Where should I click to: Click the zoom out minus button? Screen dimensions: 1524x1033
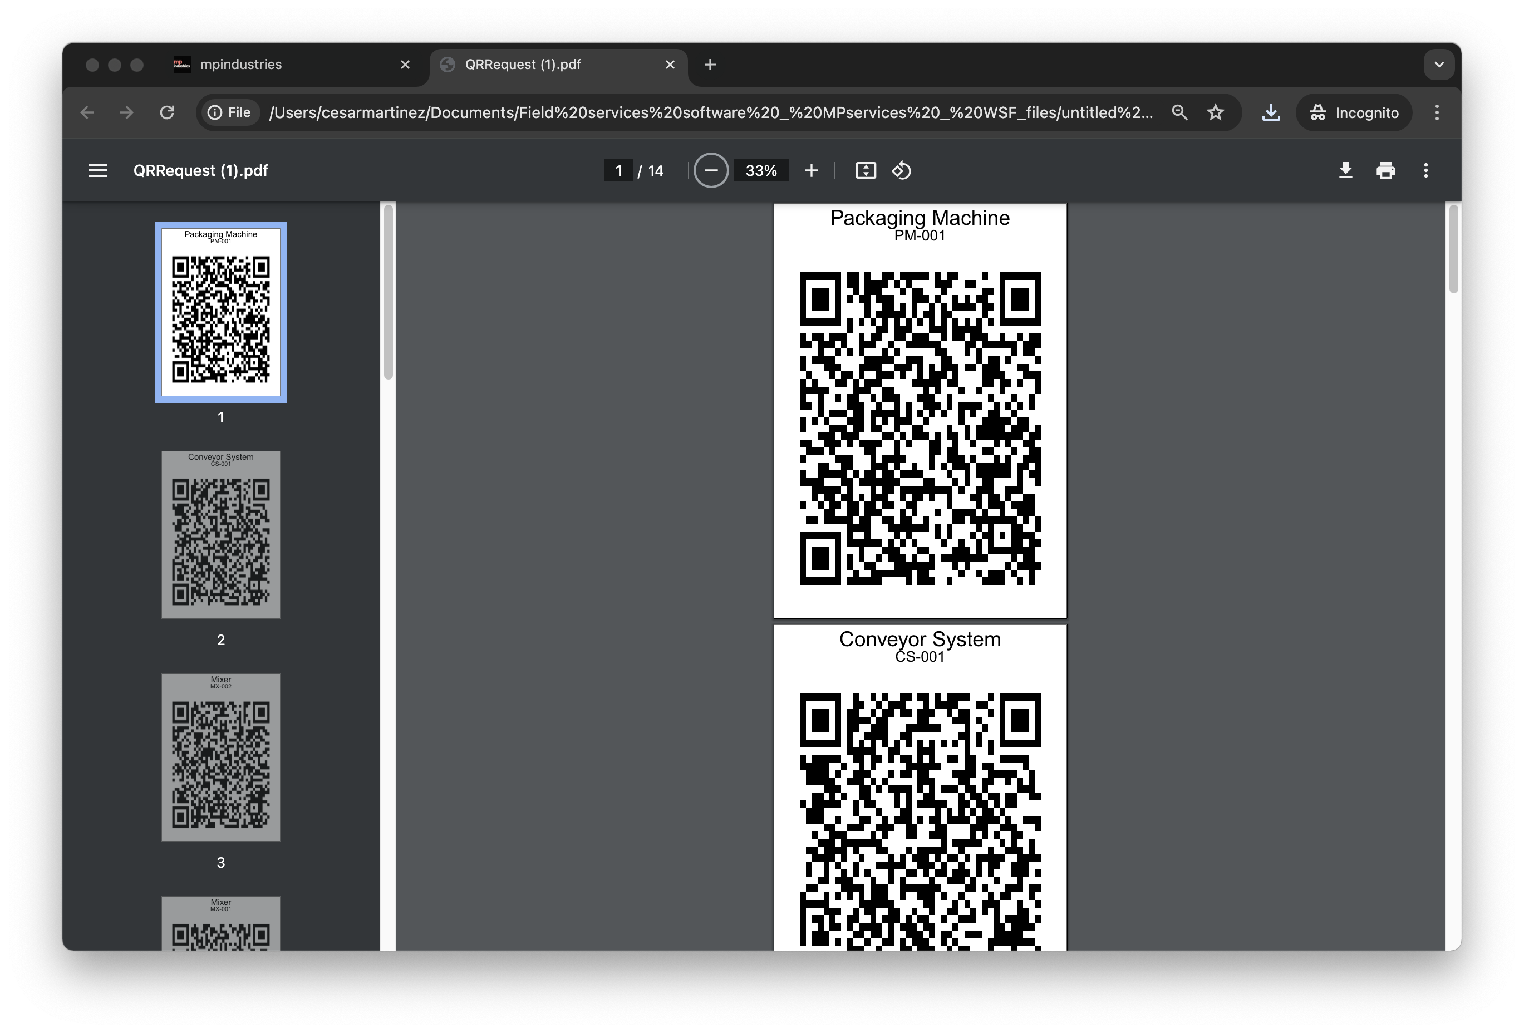pos(711,170)
